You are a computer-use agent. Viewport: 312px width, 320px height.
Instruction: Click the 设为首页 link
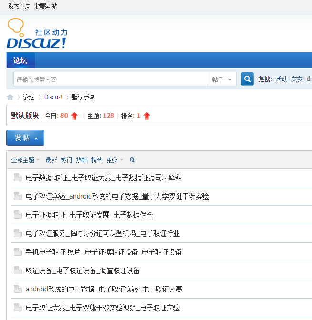19,6
